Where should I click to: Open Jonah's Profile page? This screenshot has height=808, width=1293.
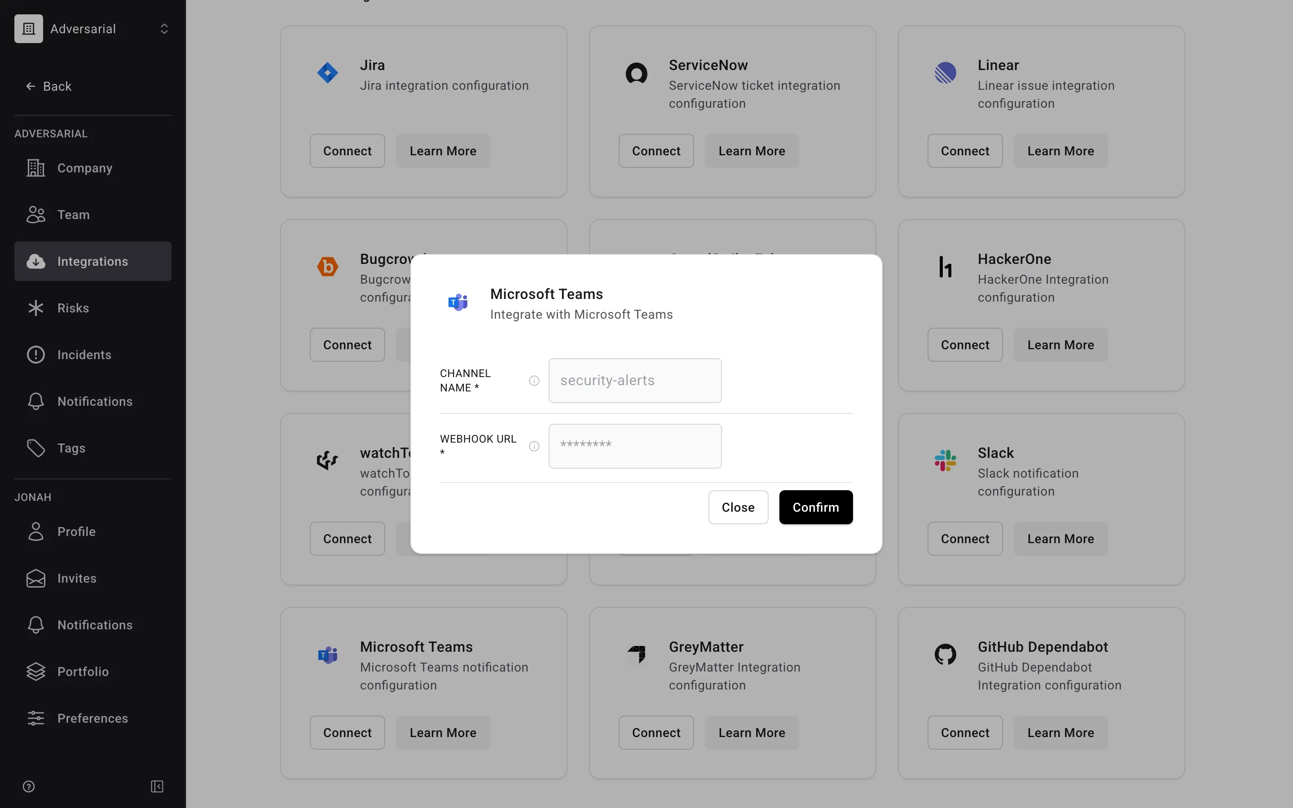(92, 532)
